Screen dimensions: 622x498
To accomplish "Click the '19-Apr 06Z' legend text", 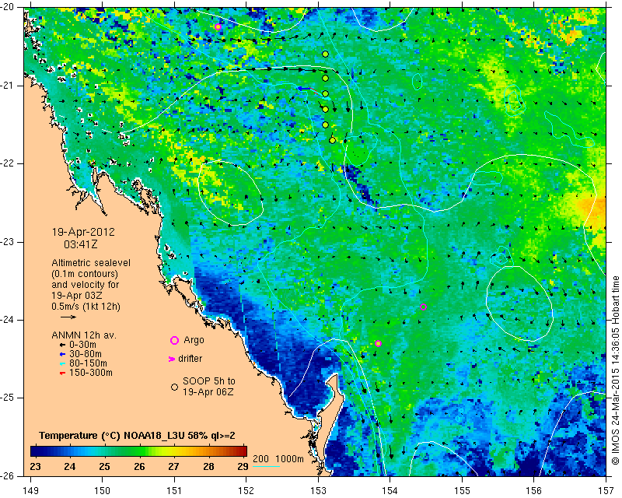I will [x=208, y=392].
